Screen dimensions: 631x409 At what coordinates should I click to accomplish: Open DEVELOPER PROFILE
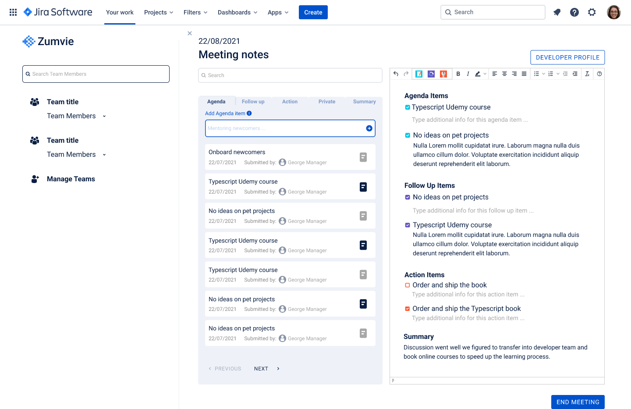(567, 57)
